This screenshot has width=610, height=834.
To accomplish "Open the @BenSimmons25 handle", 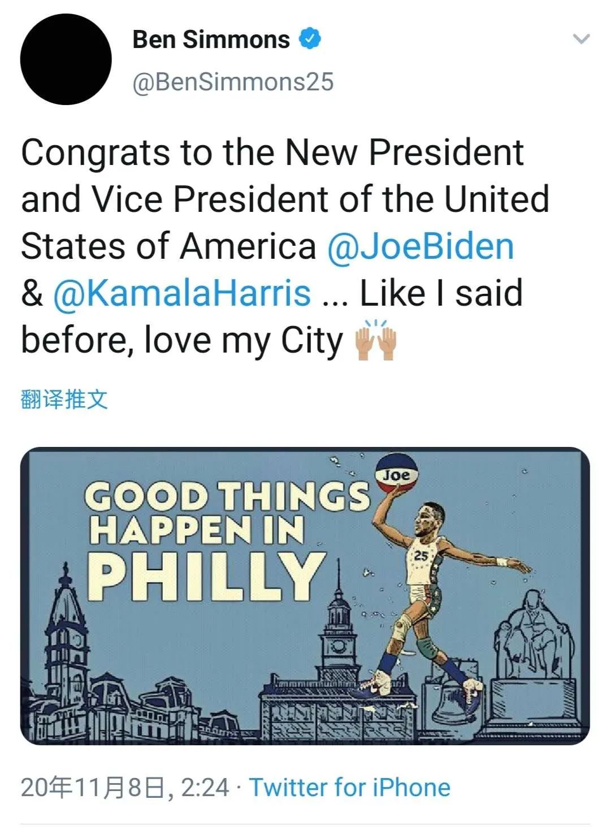I will click(x=233, y=82).
